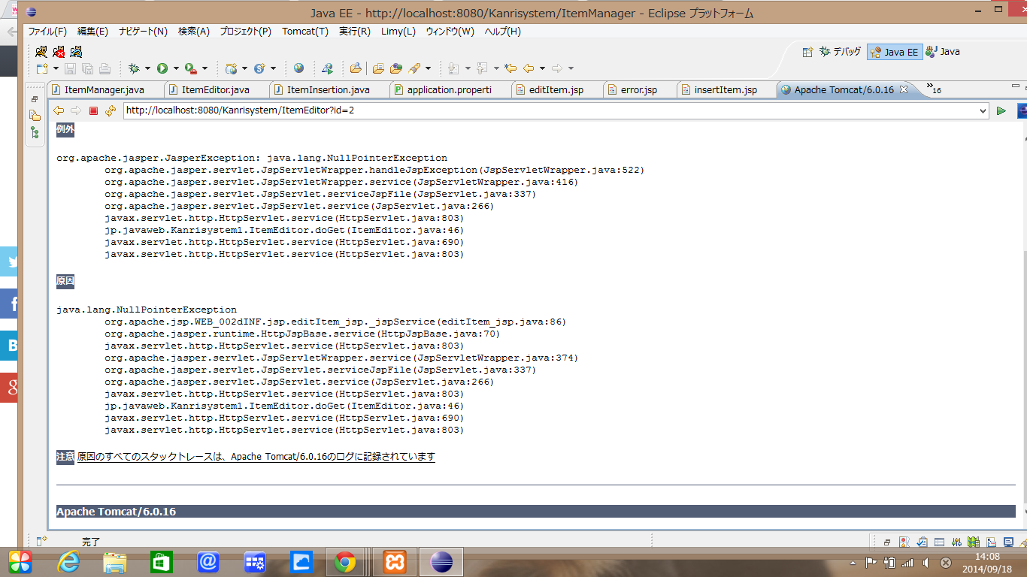Switch to the Java perspective
Viewport: 1027px width, 577px height.
(943, 52)
